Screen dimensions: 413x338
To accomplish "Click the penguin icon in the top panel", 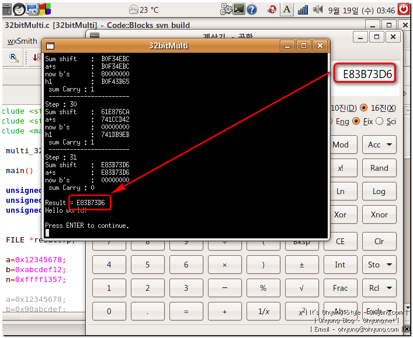I will click(19, 9).
